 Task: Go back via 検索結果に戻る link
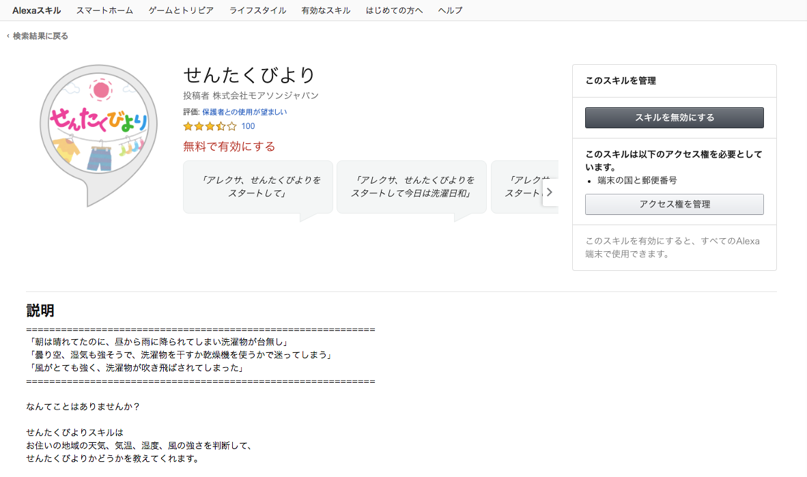tap(38, 36)
